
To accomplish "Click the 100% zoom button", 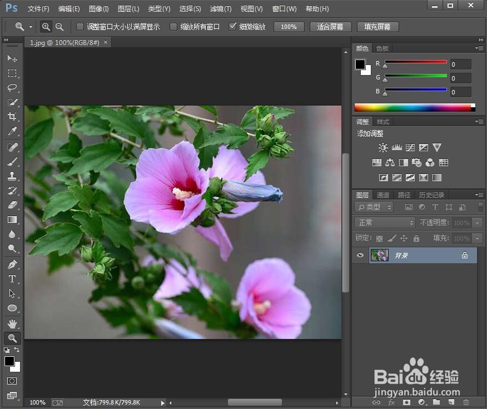I will pos(289,27).
